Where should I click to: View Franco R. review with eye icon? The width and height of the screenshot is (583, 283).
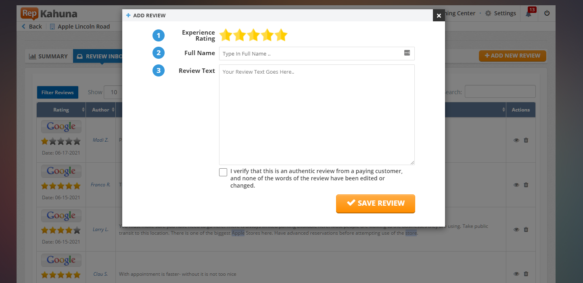pos(516,185)
